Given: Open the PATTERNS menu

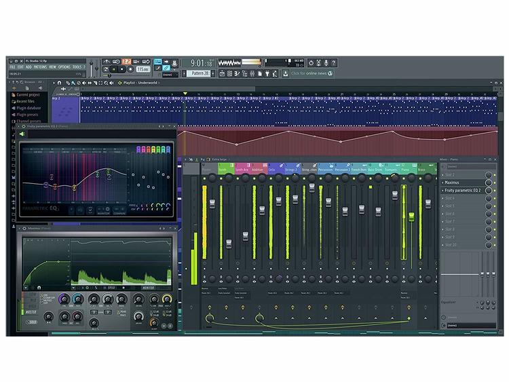Looking at the screenshot, I should click(41, 67).
